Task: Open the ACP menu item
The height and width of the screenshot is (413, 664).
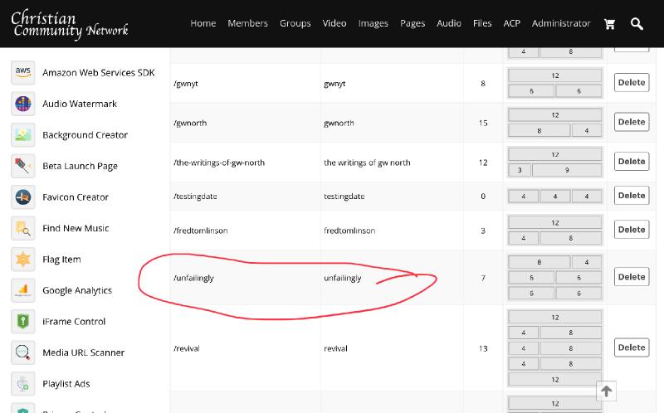Action: [511, 23]
